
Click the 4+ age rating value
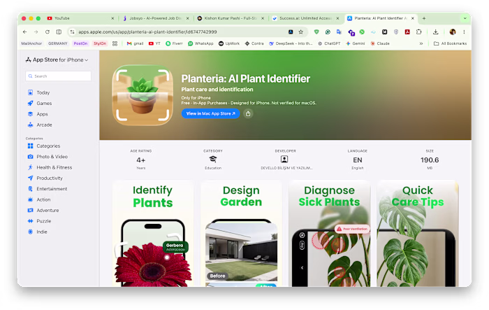(x=140, y=160)
